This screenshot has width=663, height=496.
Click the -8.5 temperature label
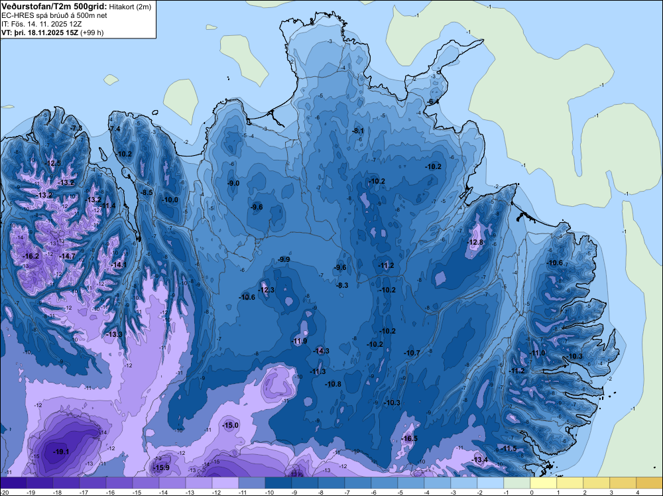(147, 192)
